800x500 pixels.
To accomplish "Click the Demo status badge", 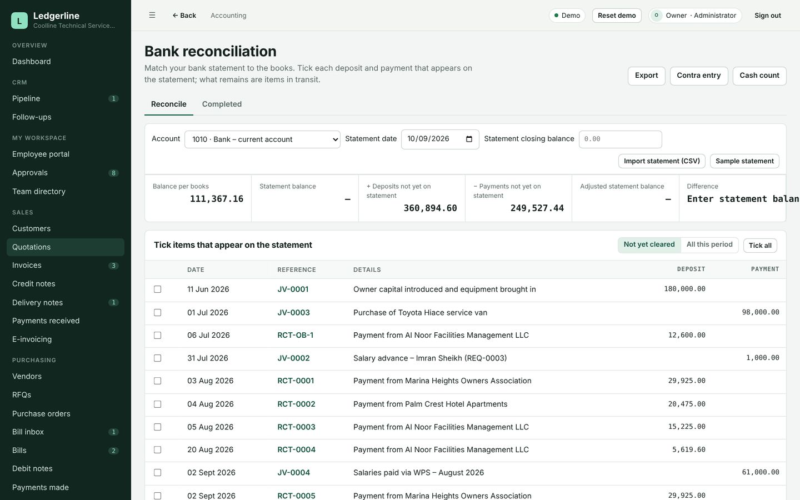I will pos(567,16).
